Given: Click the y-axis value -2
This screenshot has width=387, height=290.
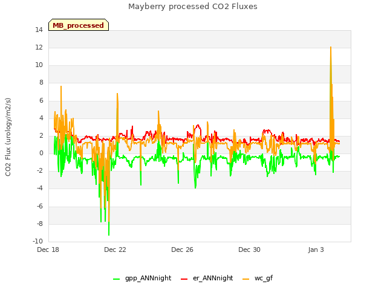Looking at the screenshot, I should pos(40,171).
